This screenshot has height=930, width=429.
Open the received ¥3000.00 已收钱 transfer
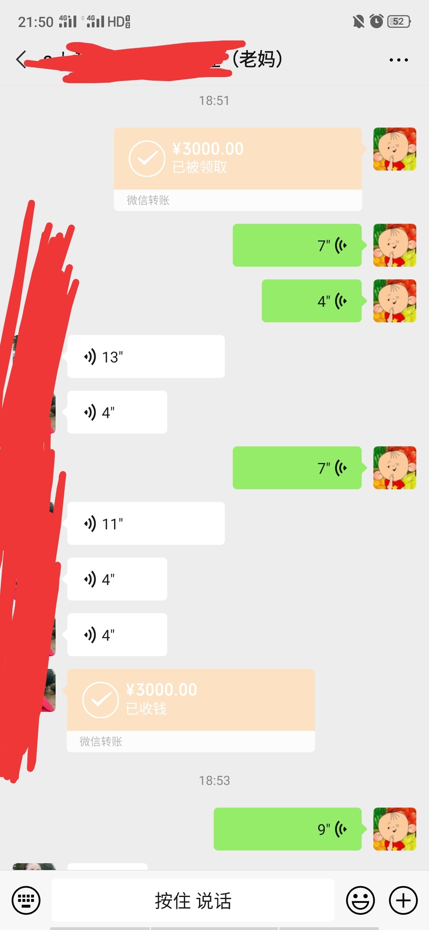(x=191, y=710)
